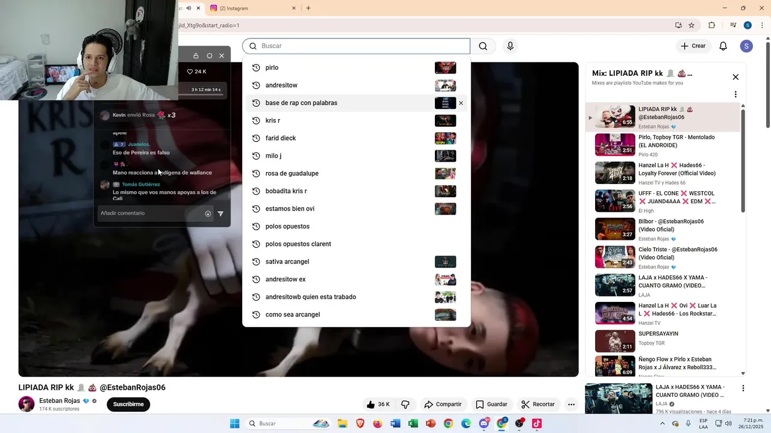Open new browser tab with plus

pos(308,8)
